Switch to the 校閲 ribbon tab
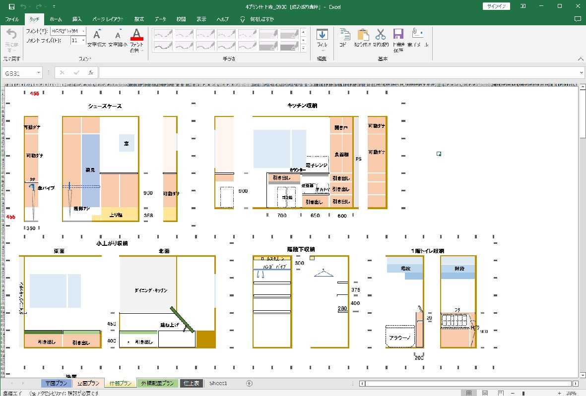586x396 pixels. click(x=181, y=19)
